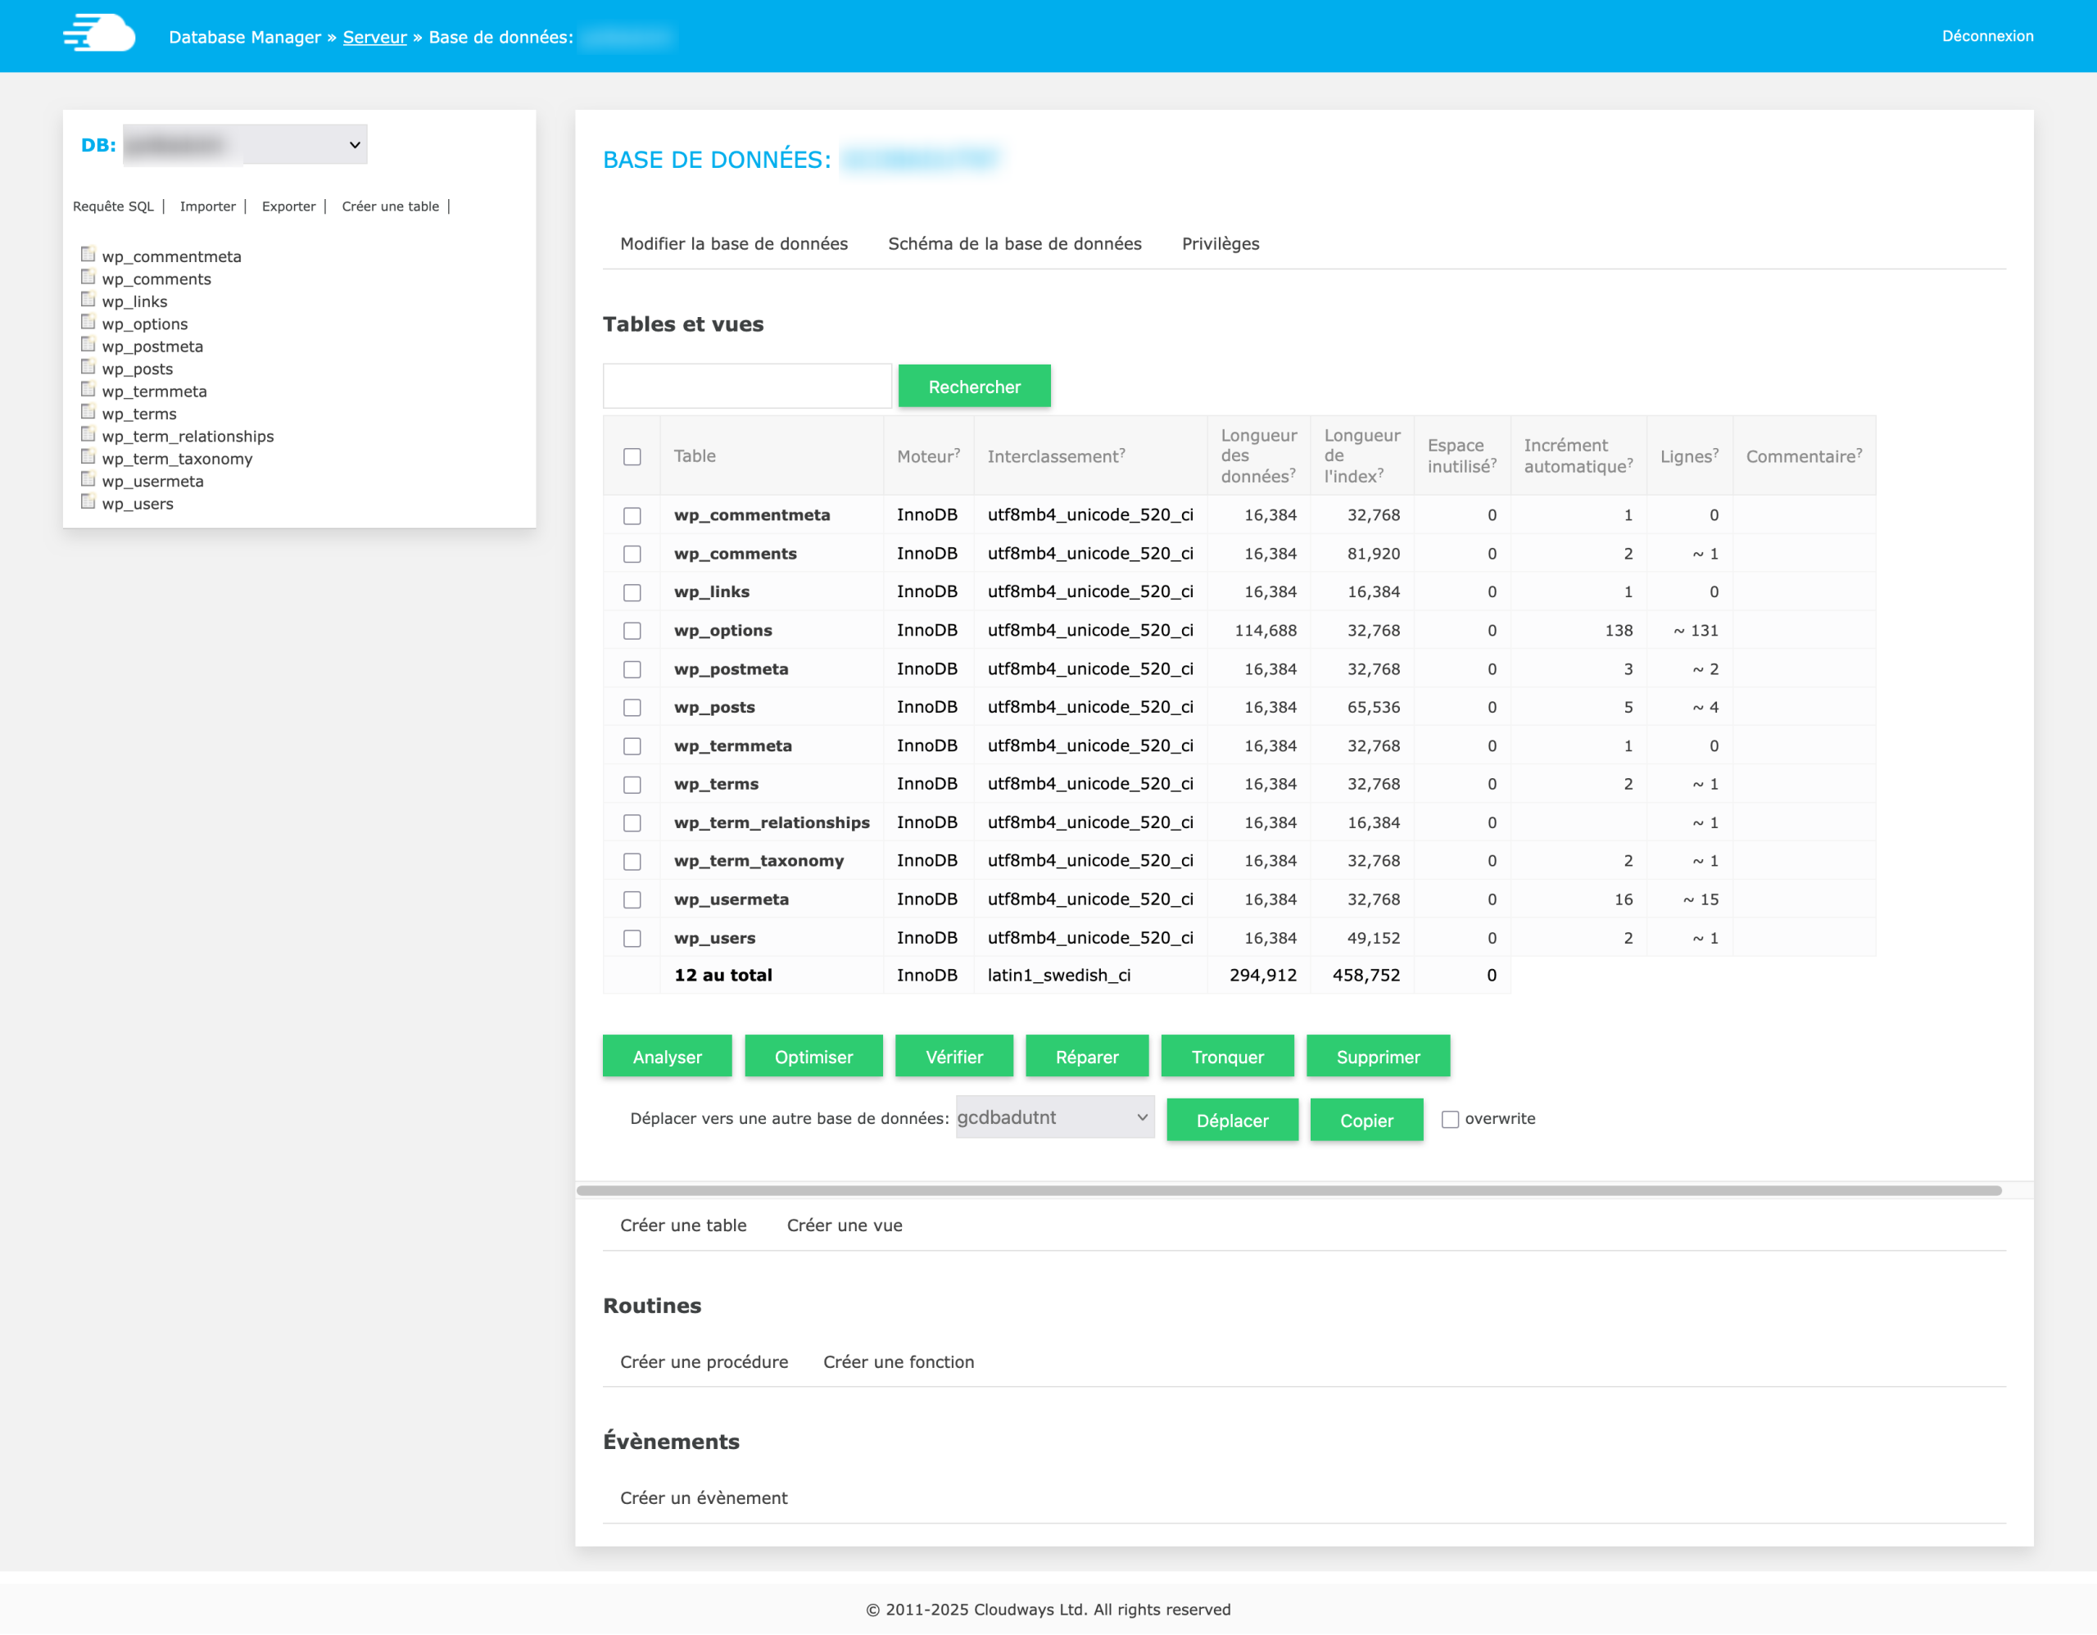Viewport: 2097px width, 1635px height.
Task: Click the Commentaire column header
Action: pyautogui.click(x=1803, y=456)
